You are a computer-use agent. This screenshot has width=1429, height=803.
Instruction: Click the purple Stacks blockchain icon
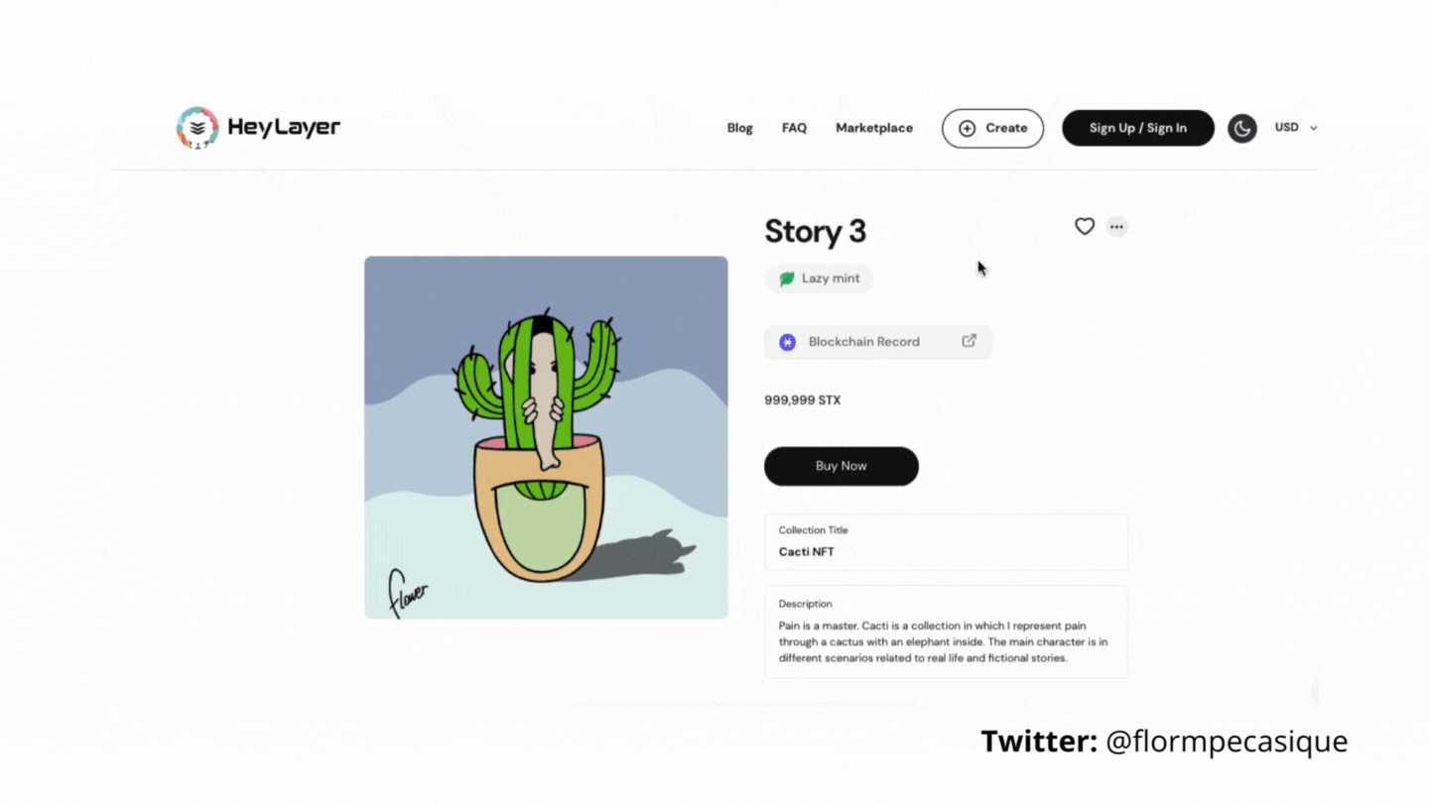click(787, 342)
